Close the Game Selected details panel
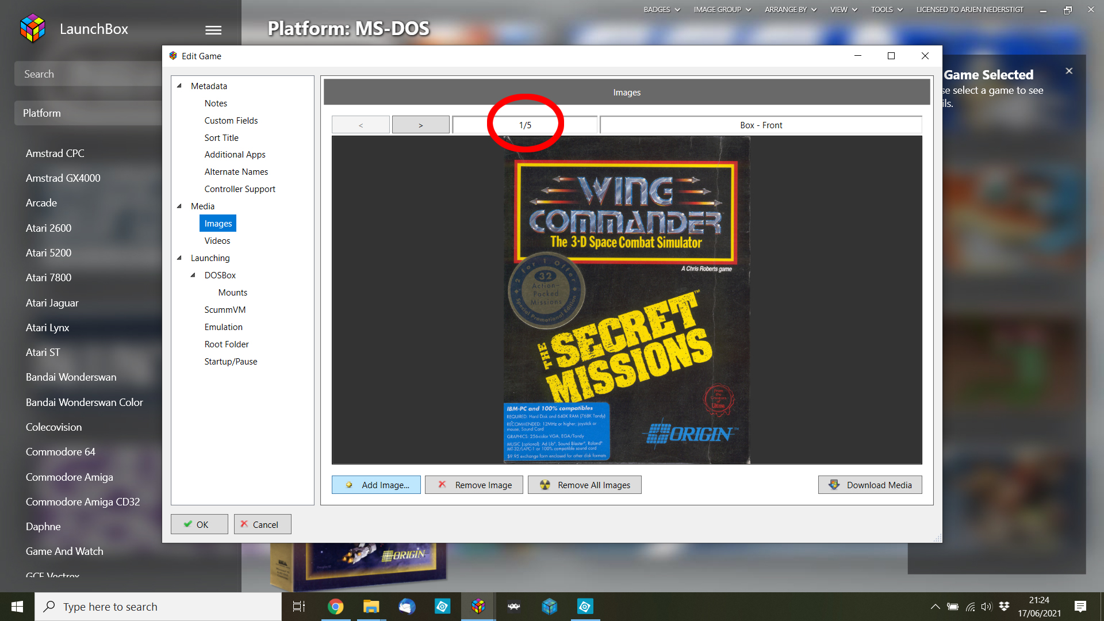Screen dimensions: 1104x621 [x=1069, y=71]
